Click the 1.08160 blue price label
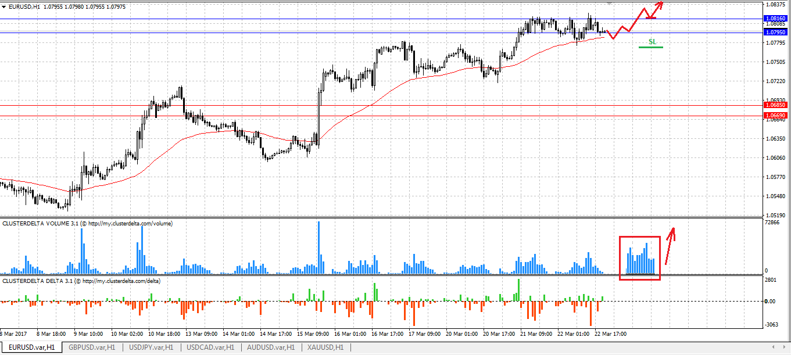This screenshot has height=355, width=791. point(776,19)
